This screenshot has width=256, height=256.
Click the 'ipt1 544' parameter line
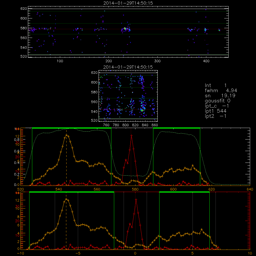(x=216, y=111)
